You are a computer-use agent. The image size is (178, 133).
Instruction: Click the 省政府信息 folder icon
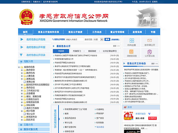(x=22, y=67)
